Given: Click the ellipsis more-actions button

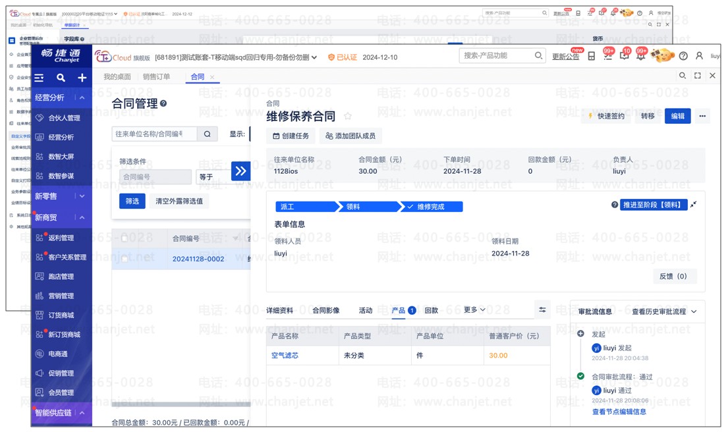Looking at the screenshot, I should pyautogui.click(x=702, y=116).
